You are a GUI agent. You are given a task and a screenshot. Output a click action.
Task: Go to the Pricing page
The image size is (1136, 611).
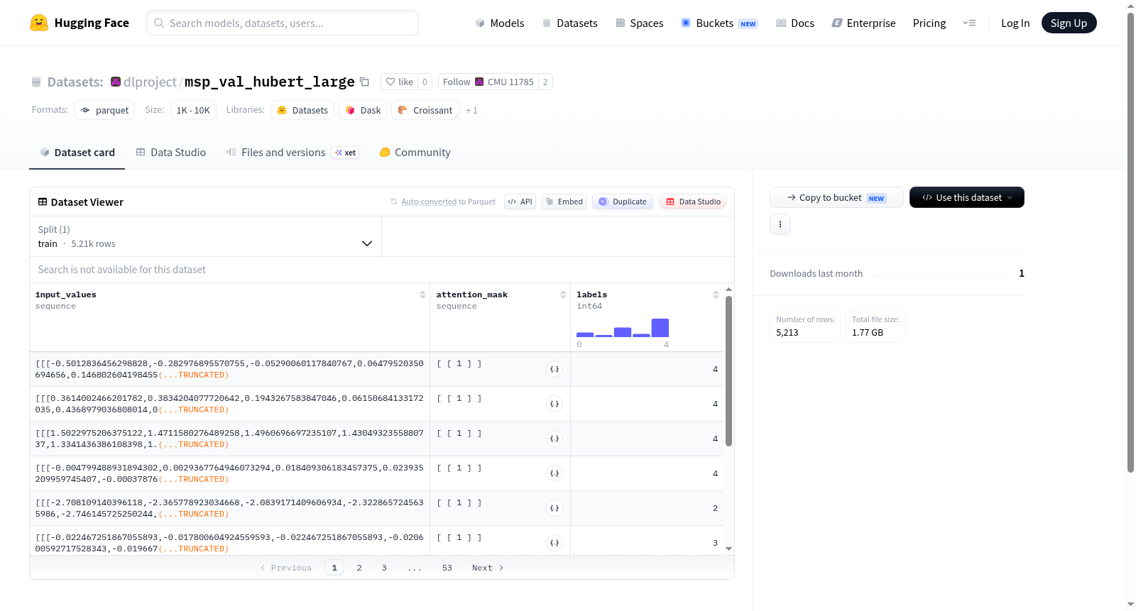(x=929, y=23)
